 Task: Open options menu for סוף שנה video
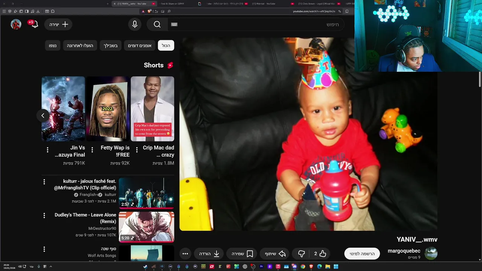[44, 249]
